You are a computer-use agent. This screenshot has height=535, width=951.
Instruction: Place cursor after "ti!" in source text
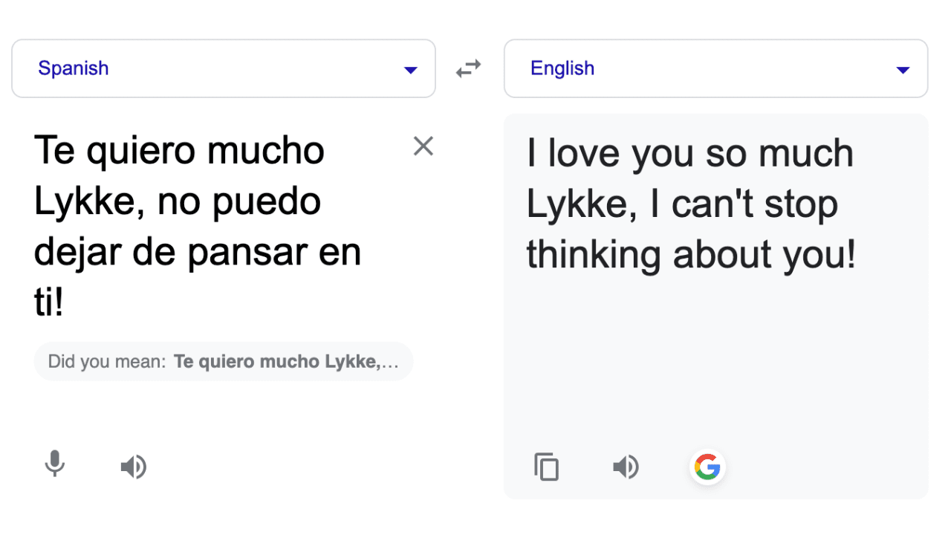[x=65, y=305]
